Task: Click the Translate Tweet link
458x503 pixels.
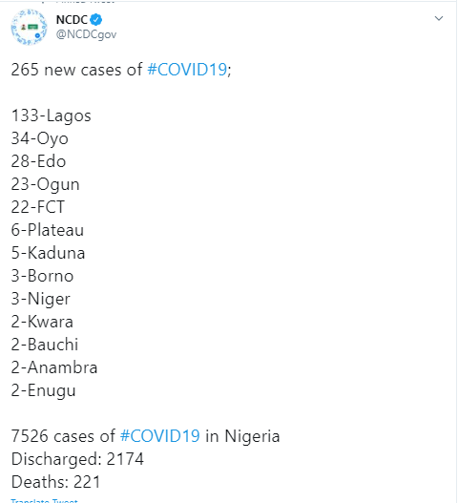Action: click(x=44, y=500)
